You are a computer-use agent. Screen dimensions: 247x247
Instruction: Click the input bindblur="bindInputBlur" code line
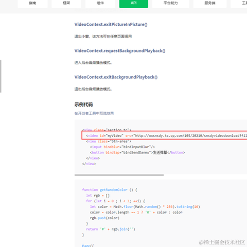point(122,147)
